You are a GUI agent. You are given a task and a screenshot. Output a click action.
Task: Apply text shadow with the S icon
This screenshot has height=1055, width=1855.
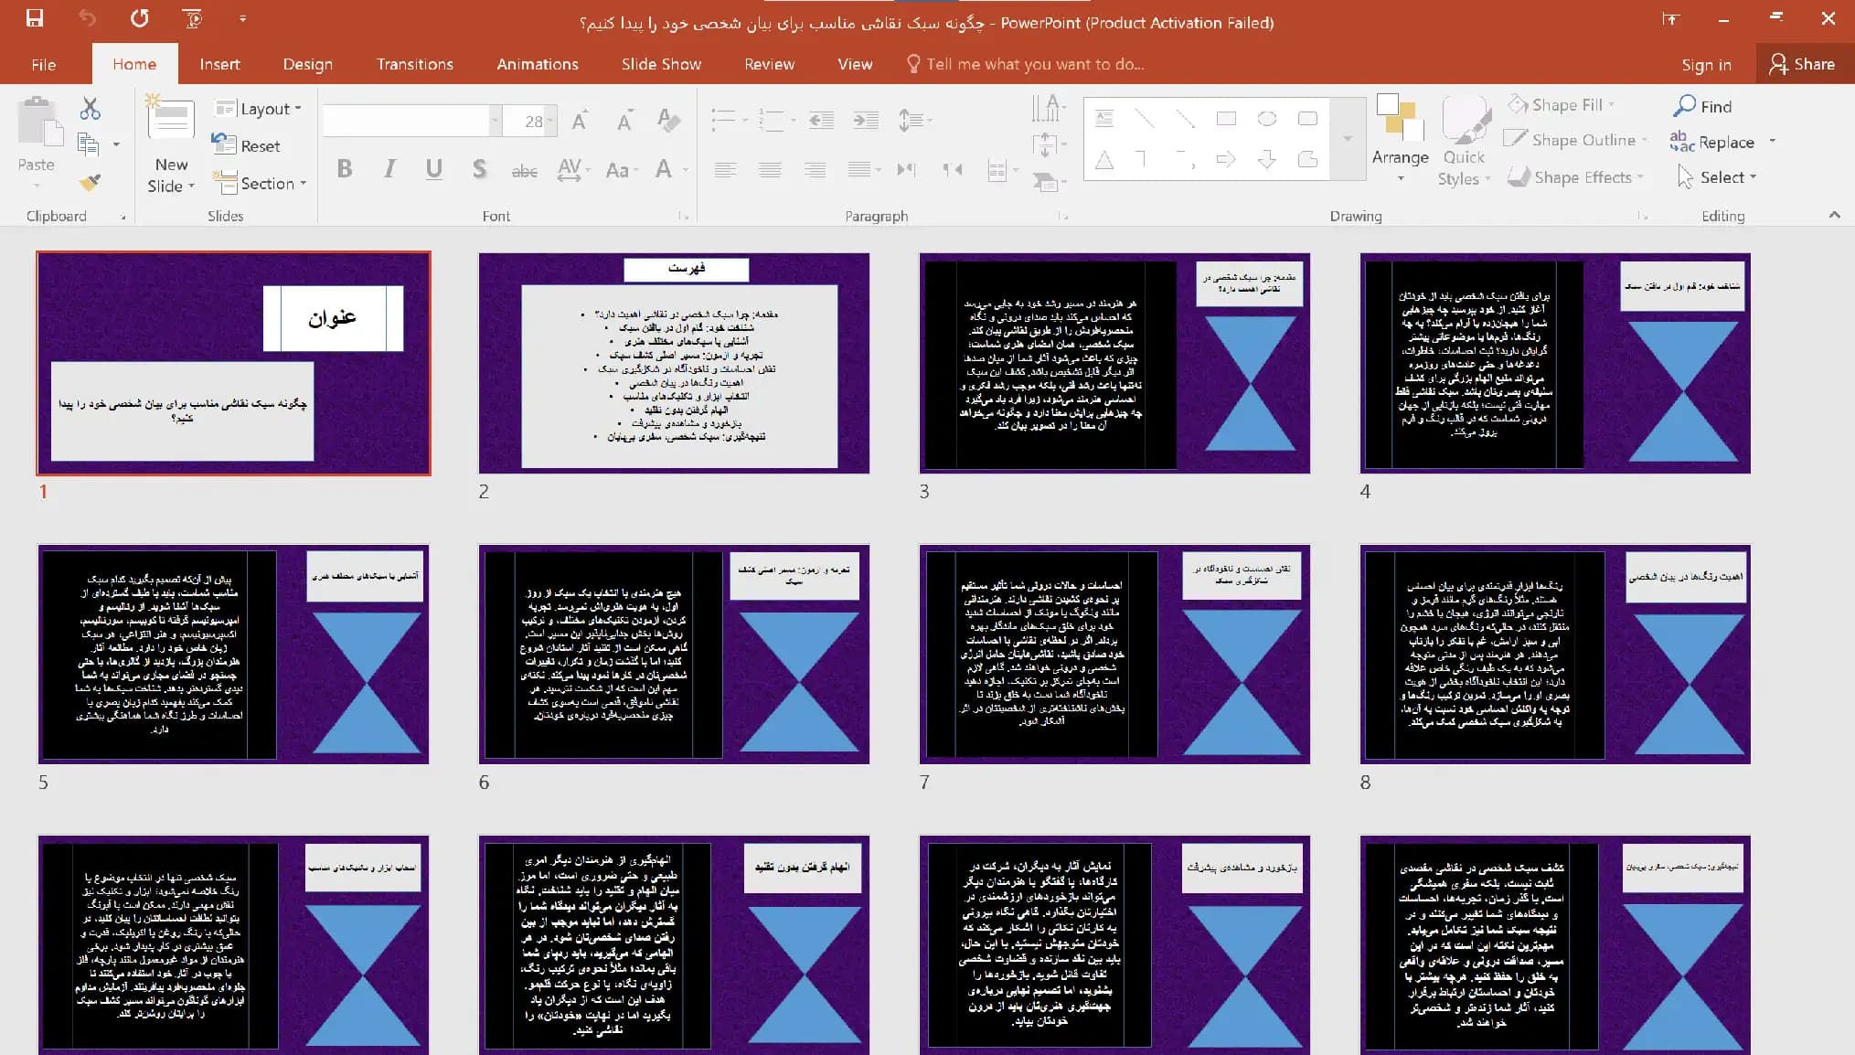click(479, 169)
